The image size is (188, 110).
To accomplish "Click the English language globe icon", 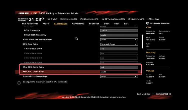I will pos(49,19).
